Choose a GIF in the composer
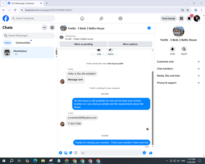The width and height of the screenshot is (205, 164). point(76,153)
